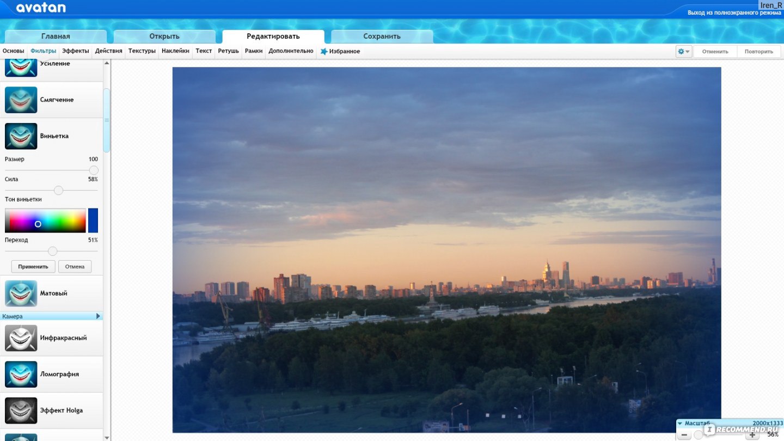
Task: Open the Эффекты menu
Action: (76, 51)
